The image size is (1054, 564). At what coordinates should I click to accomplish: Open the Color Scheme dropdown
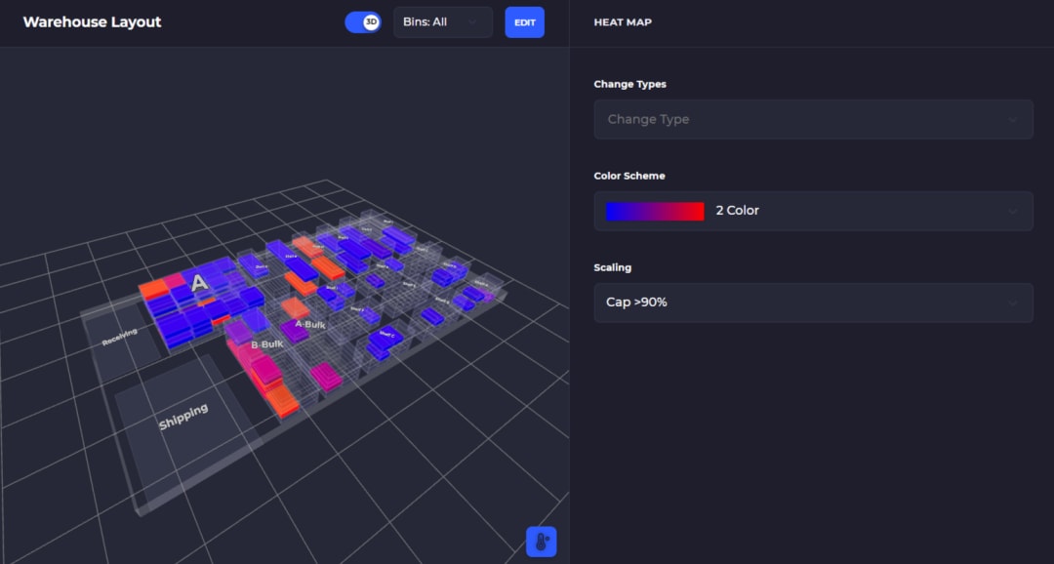pos(813,211)
